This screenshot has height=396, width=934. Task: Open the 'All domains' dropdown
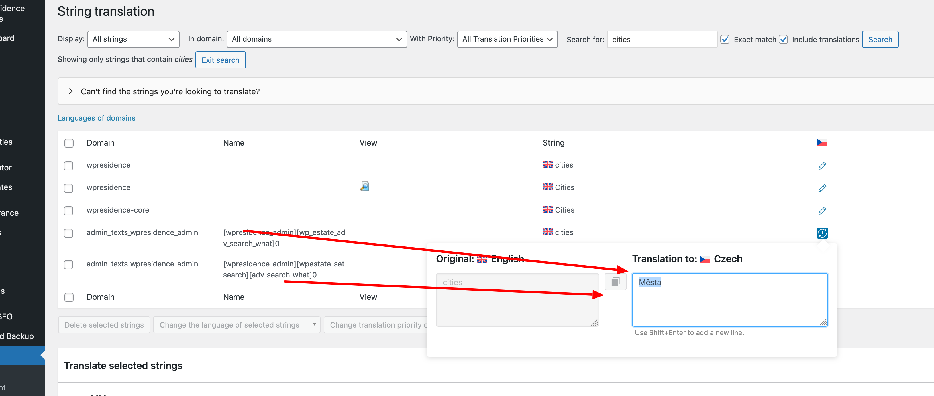click(x=316, y=39)
